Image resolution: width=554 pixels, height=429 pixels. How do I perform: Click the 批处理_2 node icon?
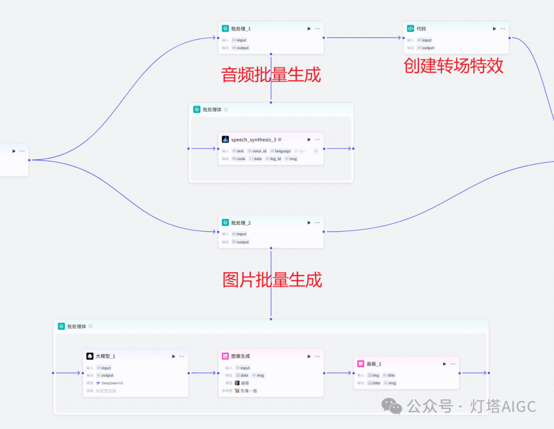coord(225,222)
